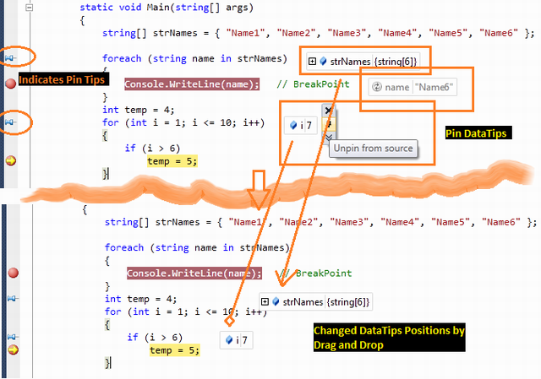The image size is (541, 379).
Task: Click "int temp = 4;" in upper editor
Action: click(x=139, y=110)
